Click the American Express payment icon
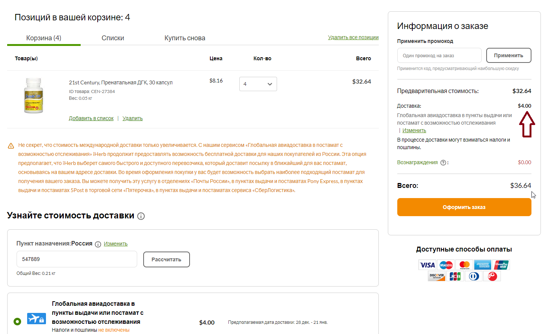 pyautogui.click(x=483, y=265)
